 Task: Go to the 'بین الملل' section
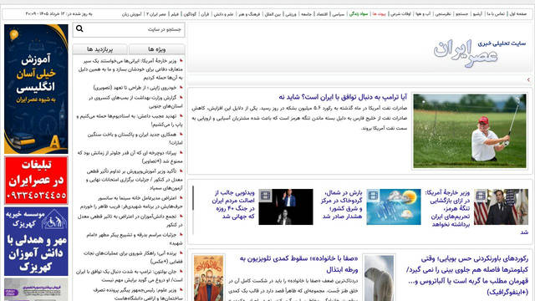click(x=273, y=14)
